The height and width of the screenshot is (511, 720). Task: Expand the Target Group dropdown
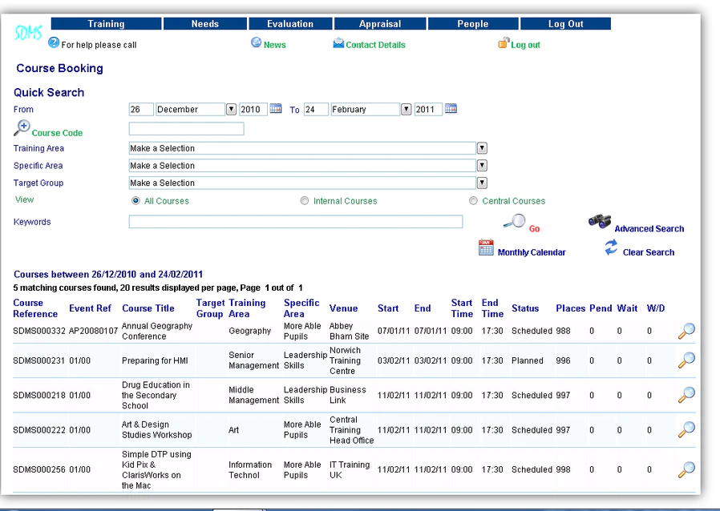pos(482,183)
